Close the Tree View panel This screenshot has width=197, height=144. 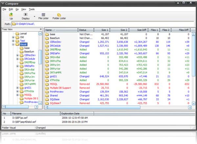(41, 29)
